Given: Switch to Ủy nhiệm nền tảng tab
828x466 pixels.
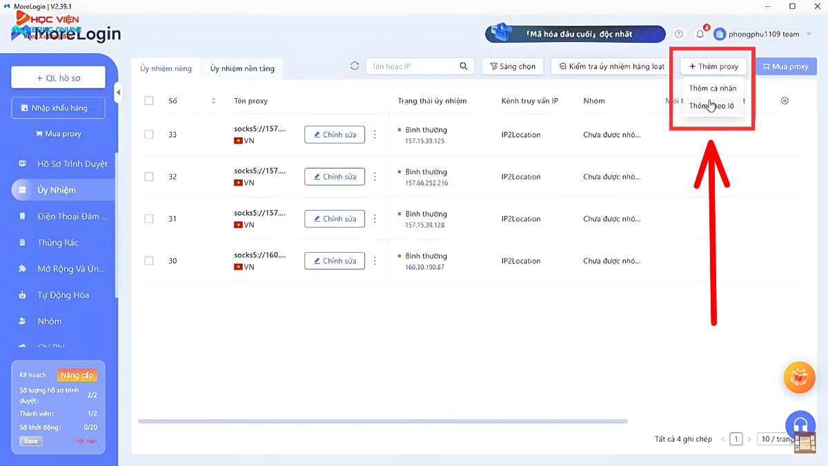Looking at the screenshot, I should tap(242, 68).
